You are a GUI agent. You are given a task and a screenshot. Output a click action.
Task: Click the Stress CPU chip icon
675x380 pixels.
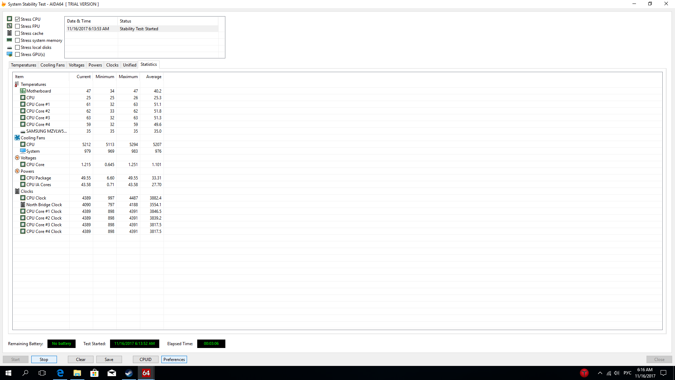pyautogui.click(x=9, y=19)
